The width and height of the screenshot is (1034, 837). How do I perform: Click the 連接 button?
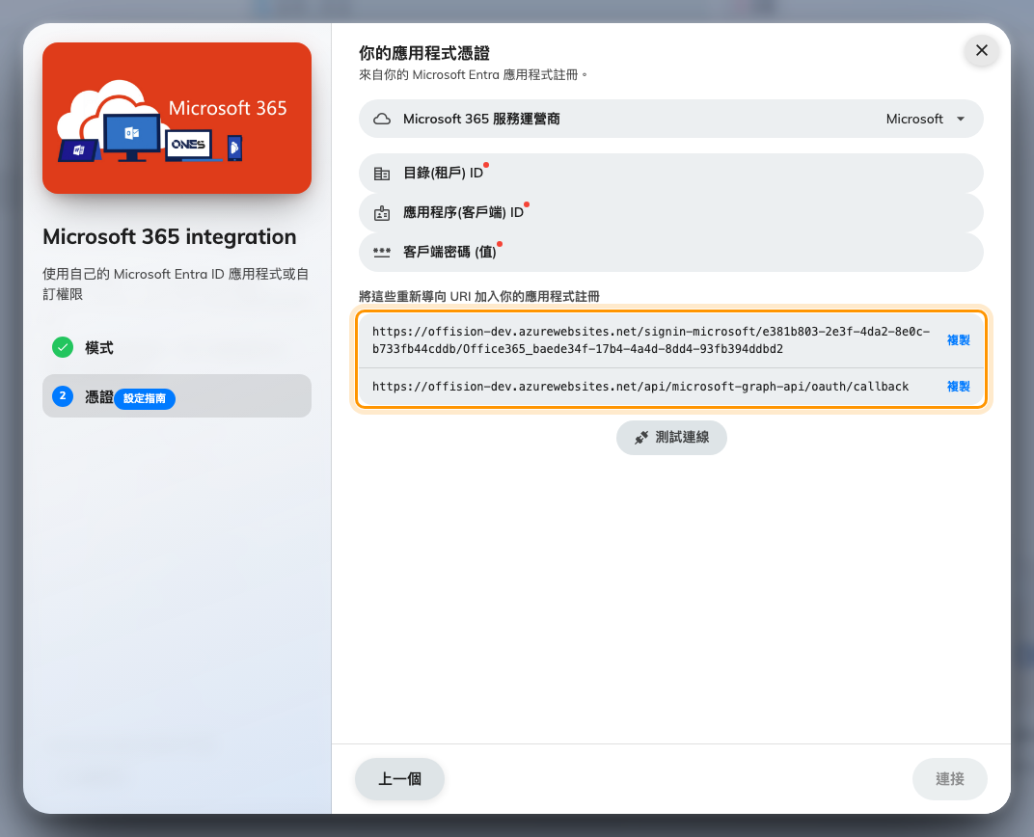coord(949,779)
